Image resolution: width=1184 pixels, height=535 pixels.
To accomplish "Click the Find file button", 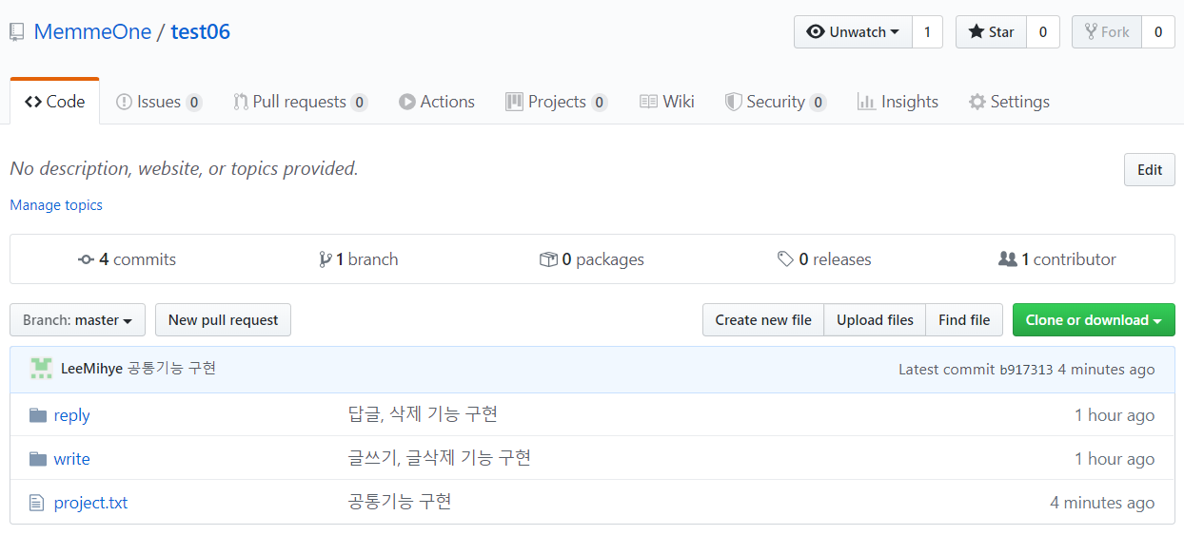I will pyautogui.click(x=964, y=320).
